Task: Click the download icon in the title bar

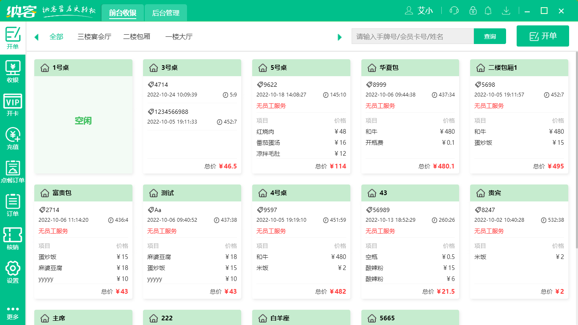Action: pyautogui.click(x=506, y=11)
